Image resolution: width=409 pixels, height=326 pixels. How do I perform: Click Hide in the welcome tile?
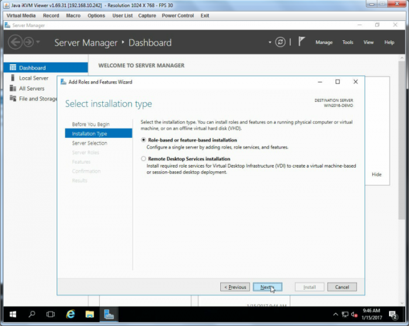click(x=376, y=175)
